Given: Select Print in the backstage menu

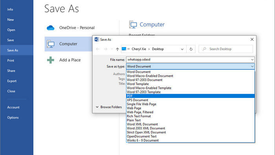Looking at the screenshot, I should (11, 60).
